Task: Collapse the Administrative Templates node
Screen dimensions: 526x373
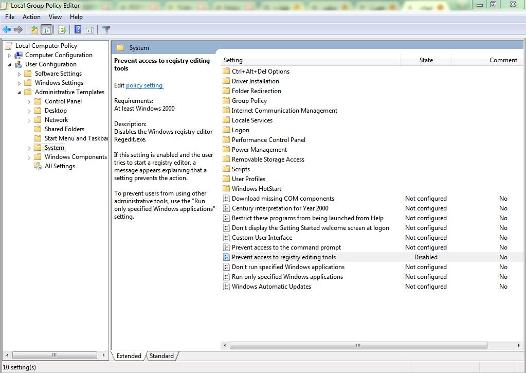Action: [x=20, y=92]
